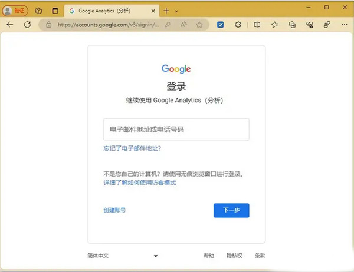Open the Extensions puzzle icon
The image size is (354, 272).
click(x=238, y=25)
